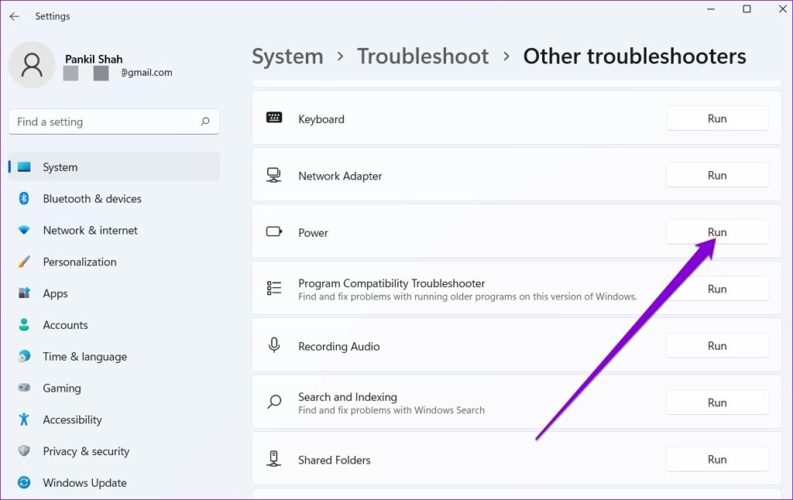Click the back arrow
Image resolution: width=793 pixels, height=500 pixels.
(x=14, y=15)
